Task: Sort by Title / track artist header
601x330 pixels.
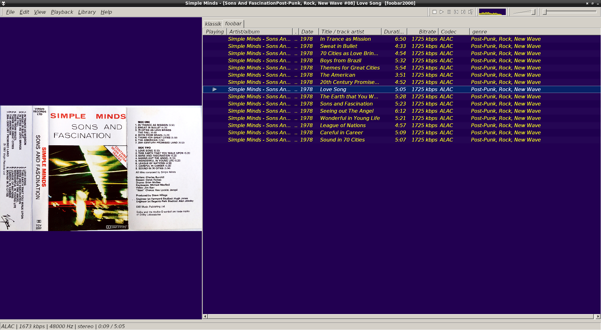Action: [x=350, y=32]
